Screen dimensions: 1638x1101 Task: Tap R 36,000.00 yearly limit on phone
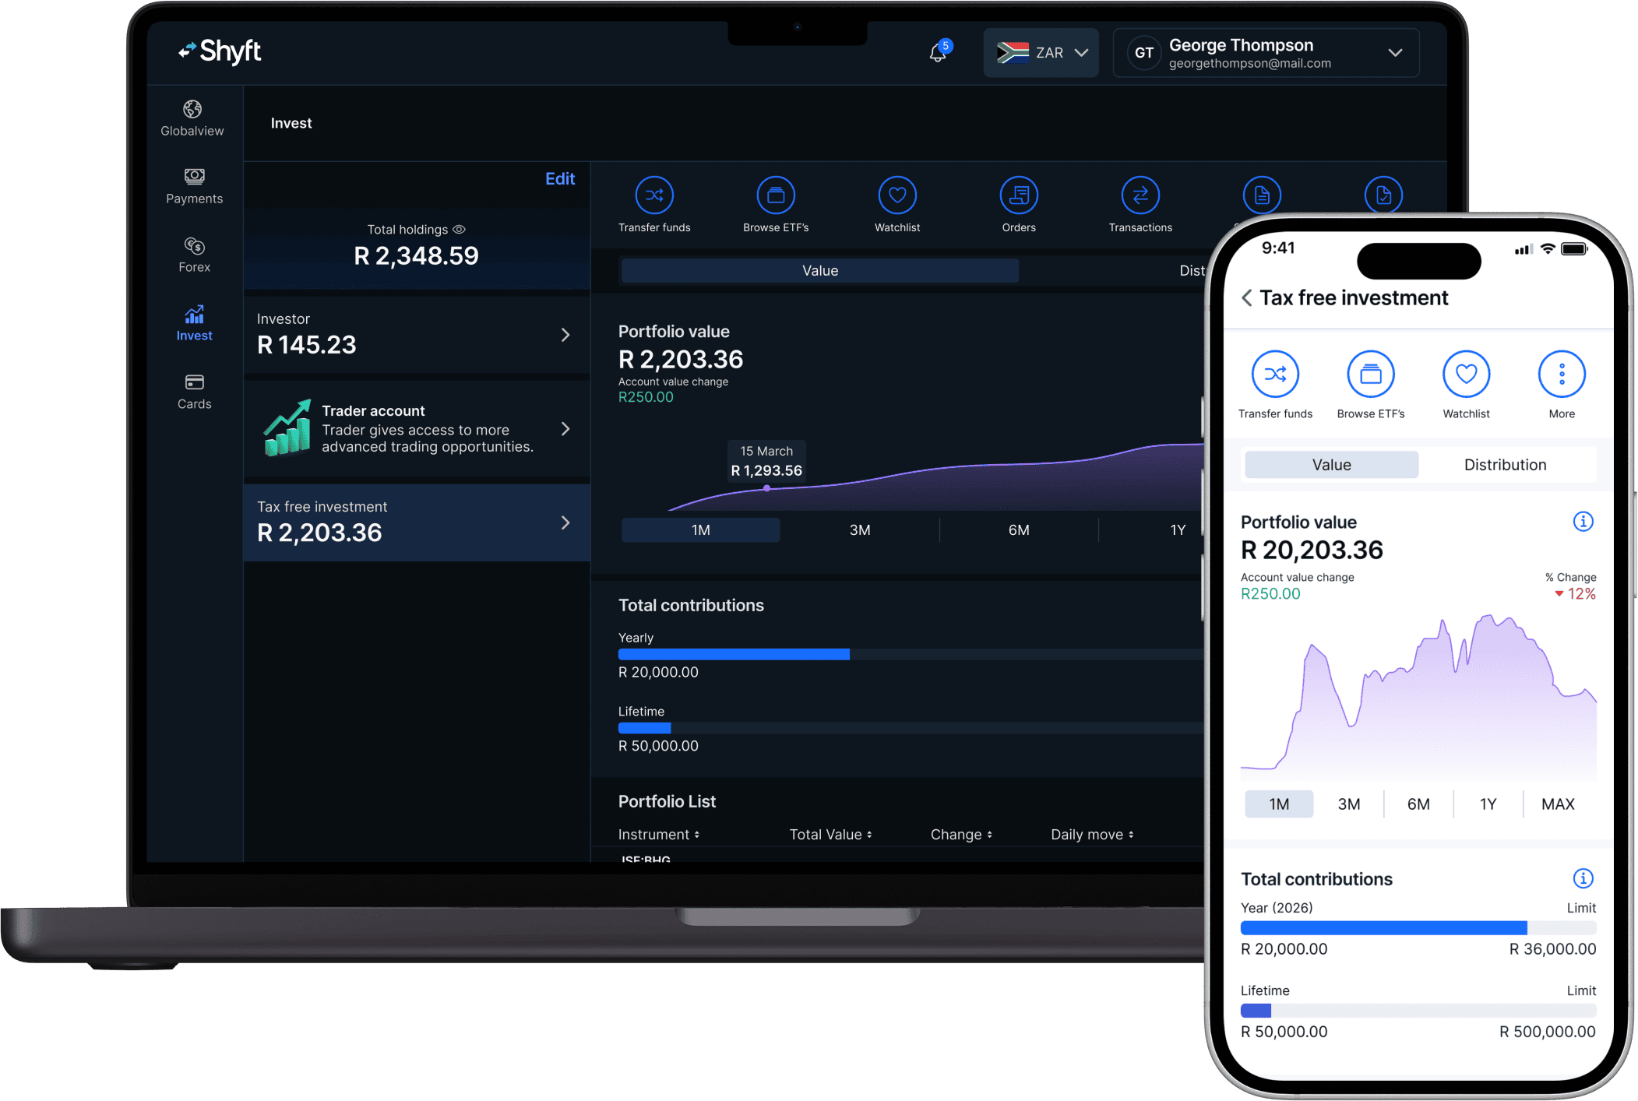click(1552, 949)
